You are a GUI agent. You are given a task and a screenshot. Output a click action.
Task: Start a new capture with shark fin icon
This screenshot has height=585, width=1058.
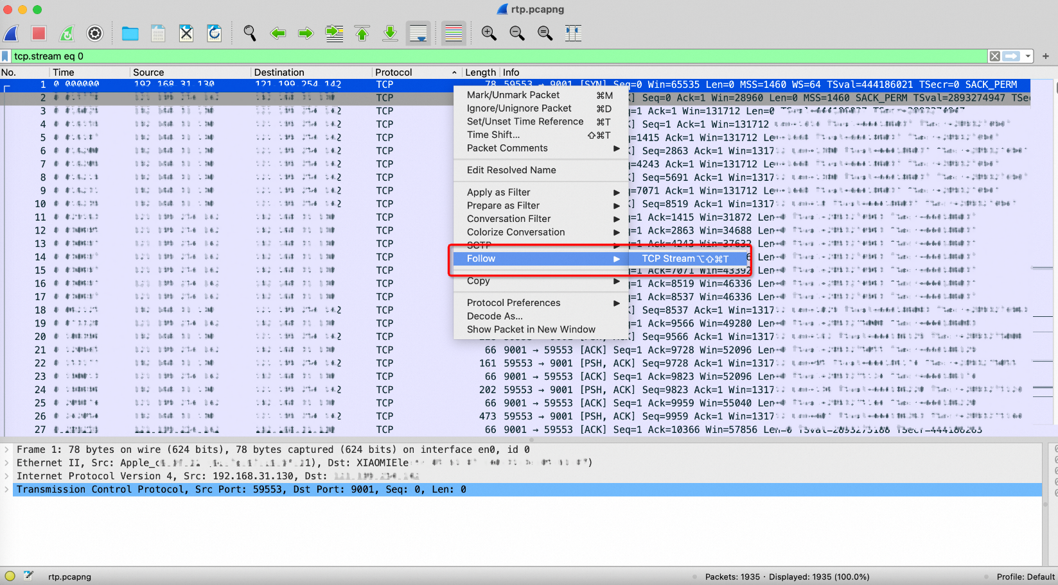pos(11,33)
